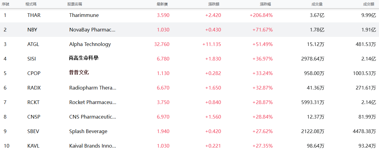Sort by the 最新價 column header
The width and height of the screenshot is (379, 150).
coord(163,4)
